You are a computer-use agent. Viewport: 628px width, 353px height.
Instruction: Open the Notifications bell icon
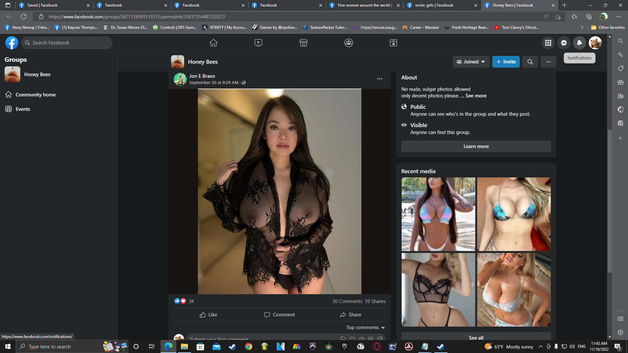point(579,43)
